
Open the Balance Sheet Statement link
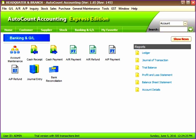(x=157, y=82)
